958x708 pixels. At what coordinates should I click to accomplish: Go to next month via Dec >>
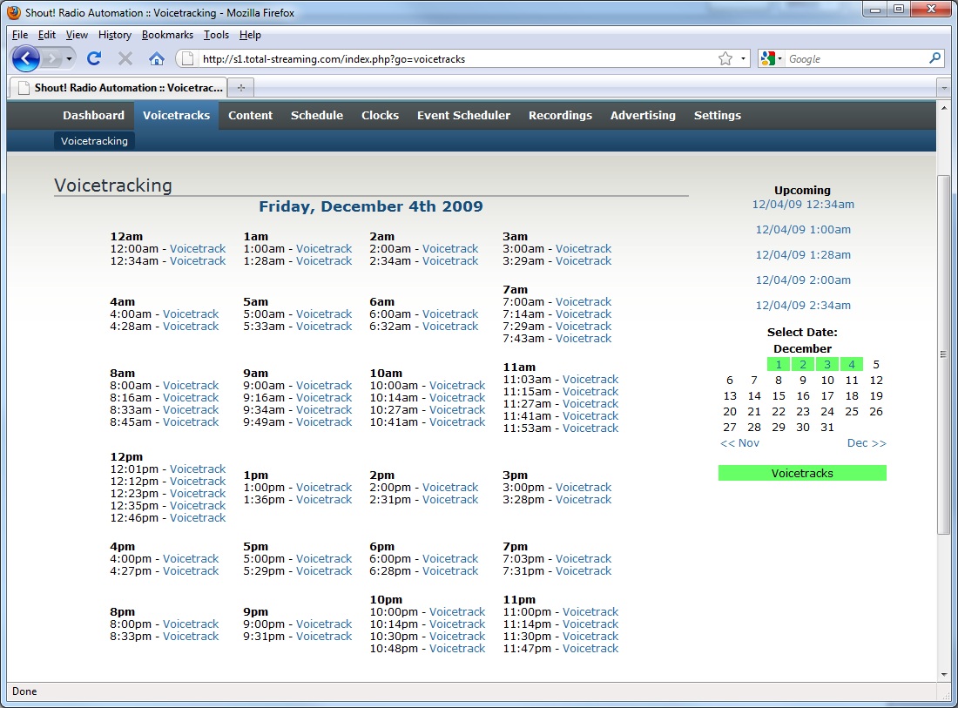click(867, 443)
